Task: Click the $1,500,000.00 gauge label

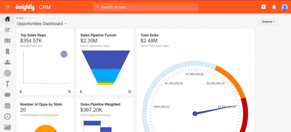Action: pos(195,74)
